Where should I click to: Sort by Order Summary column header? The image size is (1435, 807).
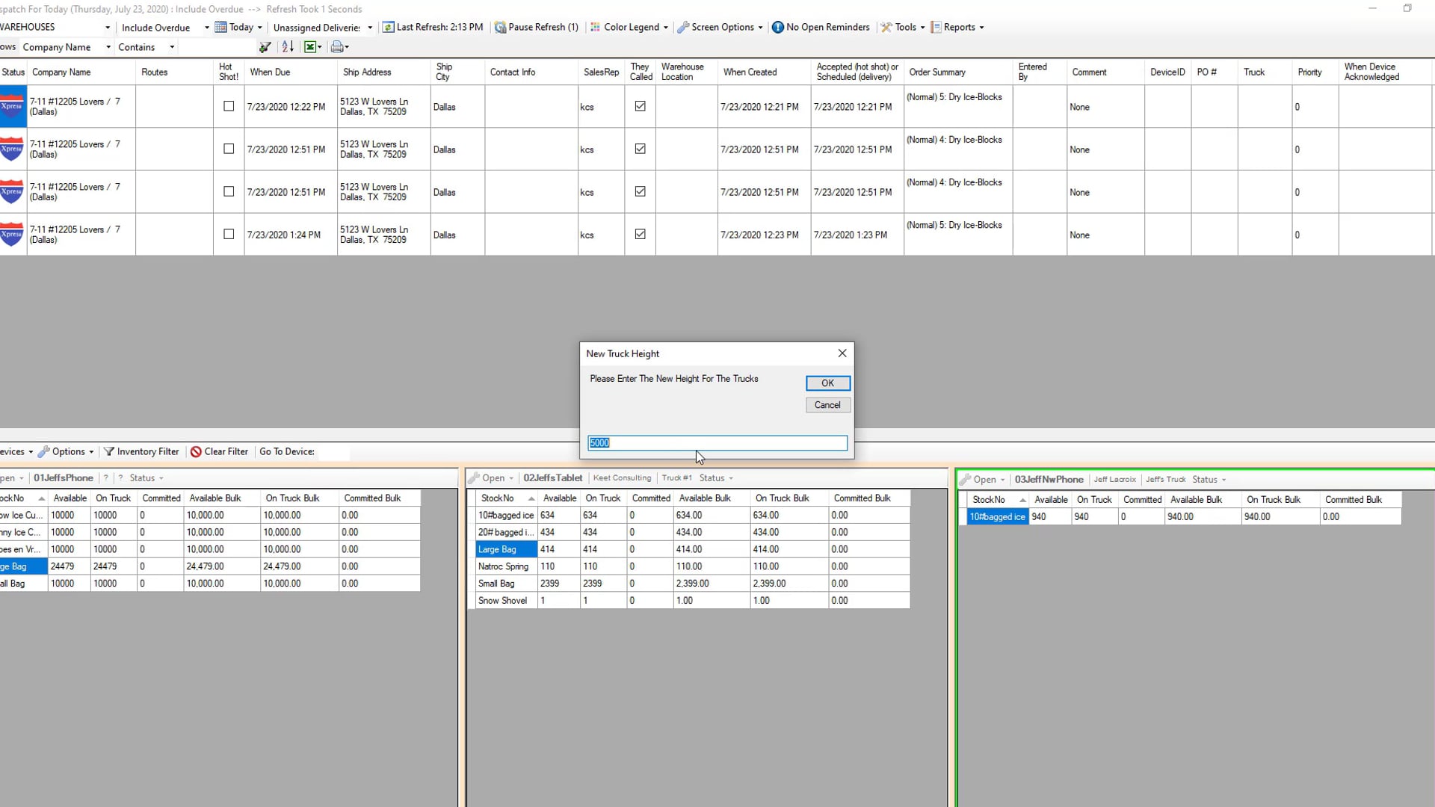pyautogui.click(x=958, y=72)
